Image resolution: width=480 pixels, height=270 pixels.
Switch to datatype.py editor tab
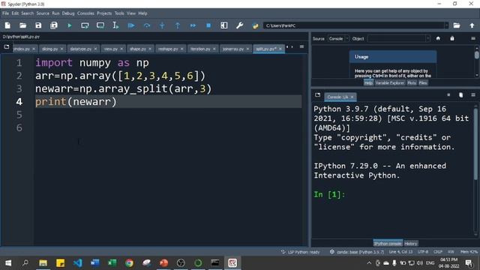(80, 49)
